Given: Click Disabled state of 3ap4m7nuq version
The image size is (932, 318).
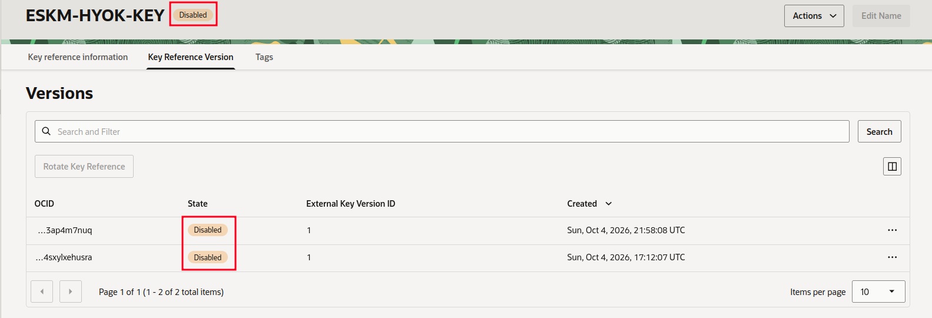Looking at the screenshot, I should [208, 230].
